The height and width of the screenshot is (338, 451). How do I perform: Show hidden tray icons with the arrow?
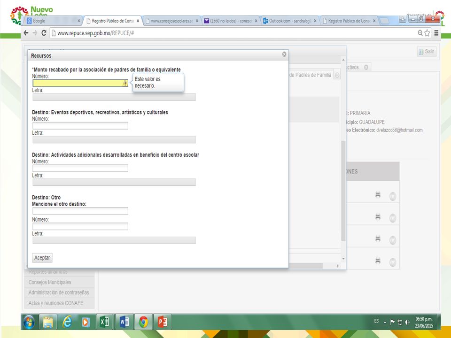385,322
